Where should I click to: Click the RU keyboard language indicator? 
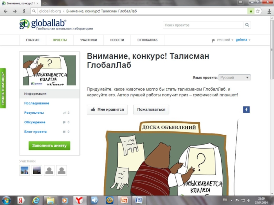click(x=225, y=200)
